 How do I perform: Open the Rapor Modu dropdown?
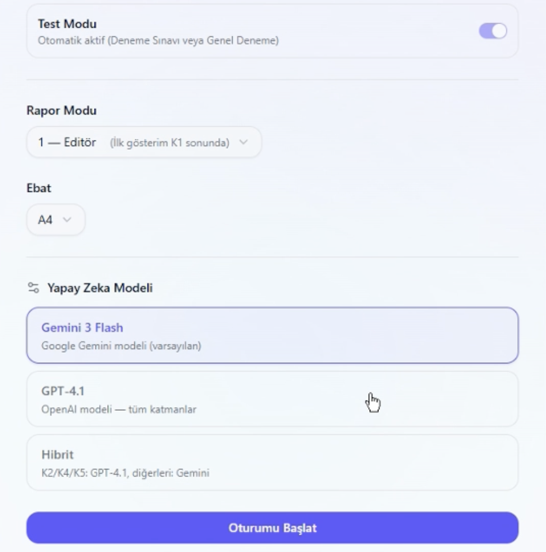coord(143,142)
